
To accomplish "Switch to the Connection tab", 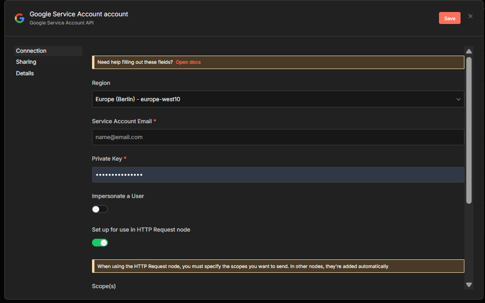I will tap(31, 51).
